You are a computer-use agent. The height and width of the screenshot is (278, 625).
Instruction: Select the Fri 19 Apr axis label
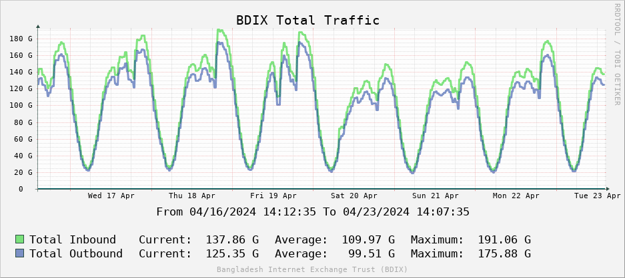click(x=273, y=196)
